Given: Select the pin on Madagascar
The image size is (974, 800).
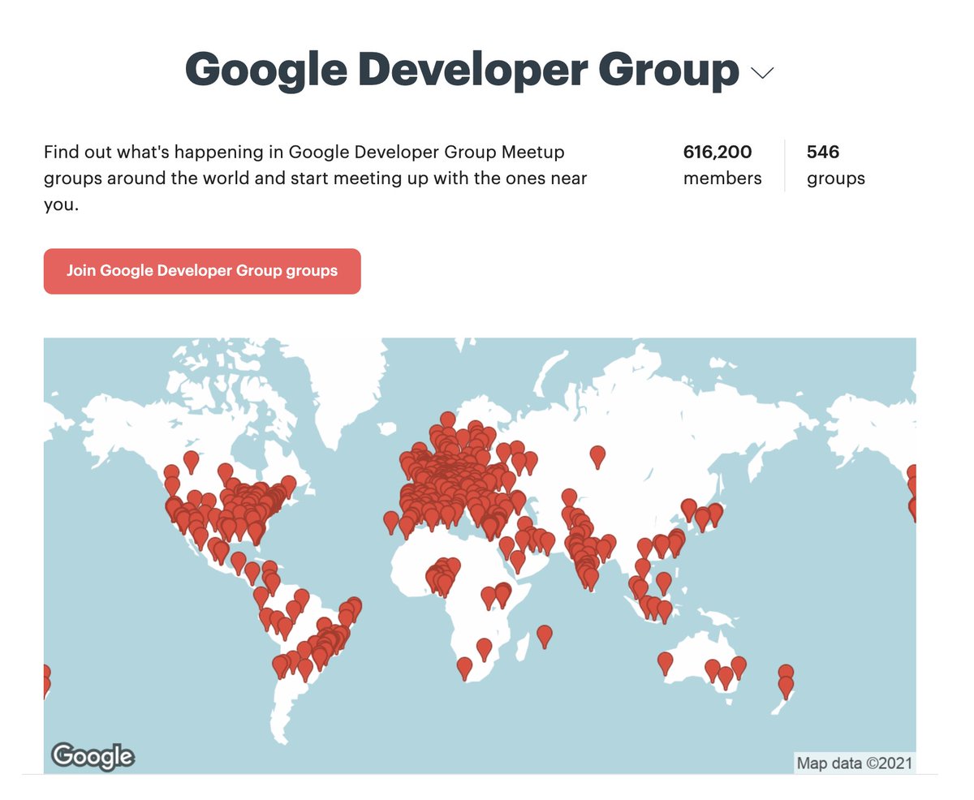Looking at the screenshot, I should click(545, 636).
